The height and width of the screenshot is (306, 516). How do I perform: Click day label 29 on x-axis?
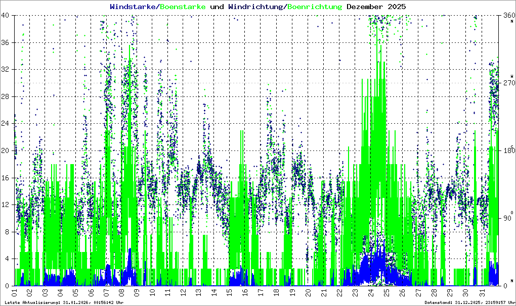450,292
